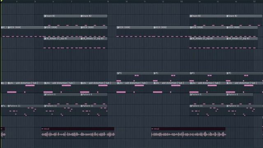Open menu icon of last Snare #2 clip
Image resolution: width=263 pixels, height=148 pixels.
pyautogui.click(x=227, y=16)
